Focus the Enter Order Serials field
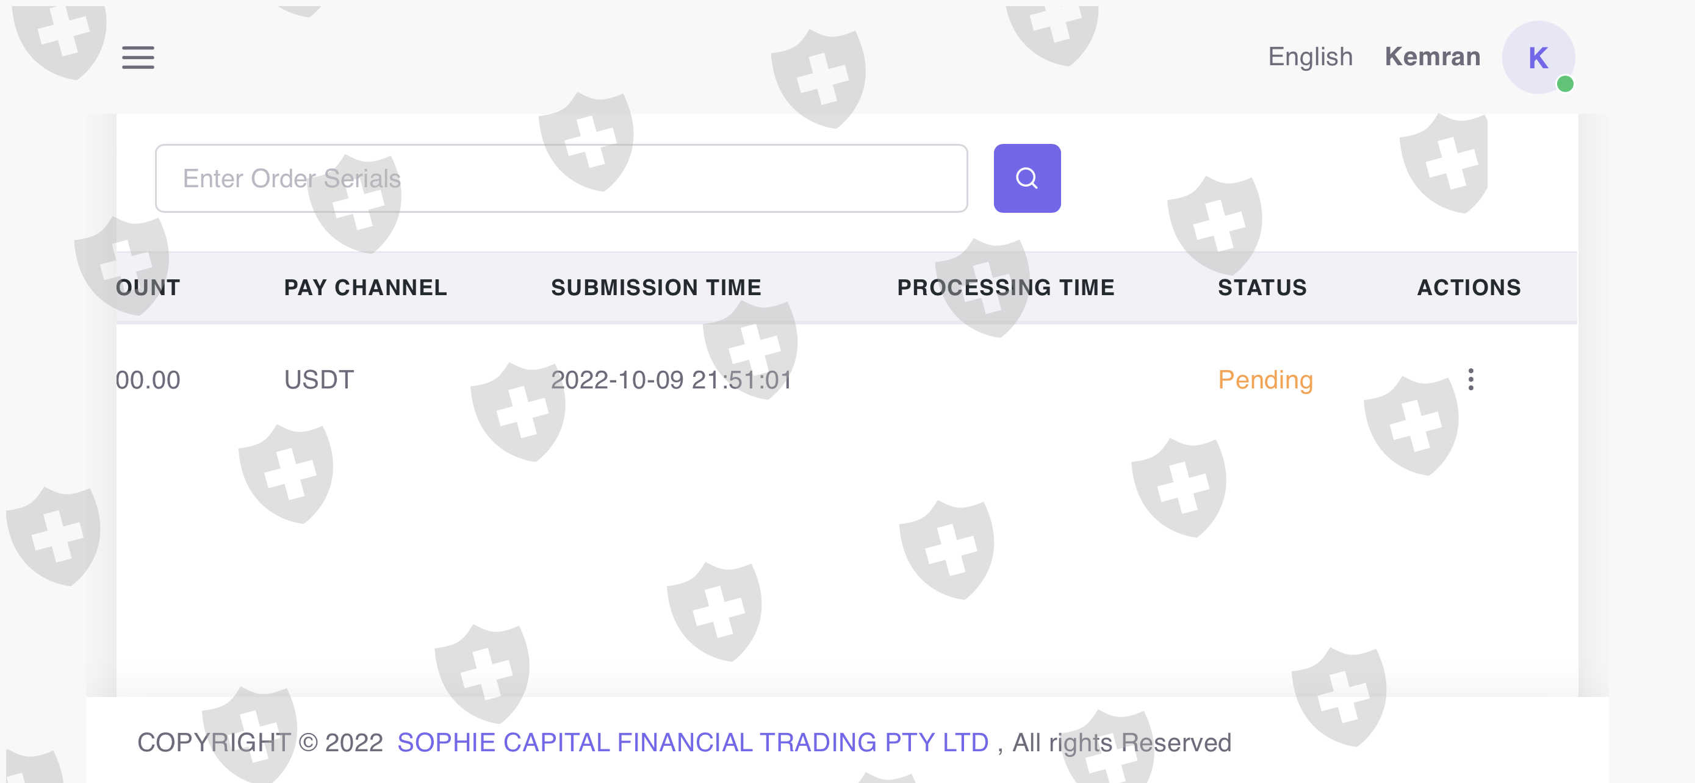Screen dimensions: 1695x783 (561, 178)
